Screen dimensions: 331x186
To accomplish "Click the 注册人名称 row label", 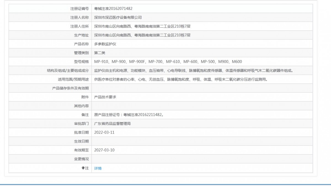I will pyautogui.click(x=80, y=17).
